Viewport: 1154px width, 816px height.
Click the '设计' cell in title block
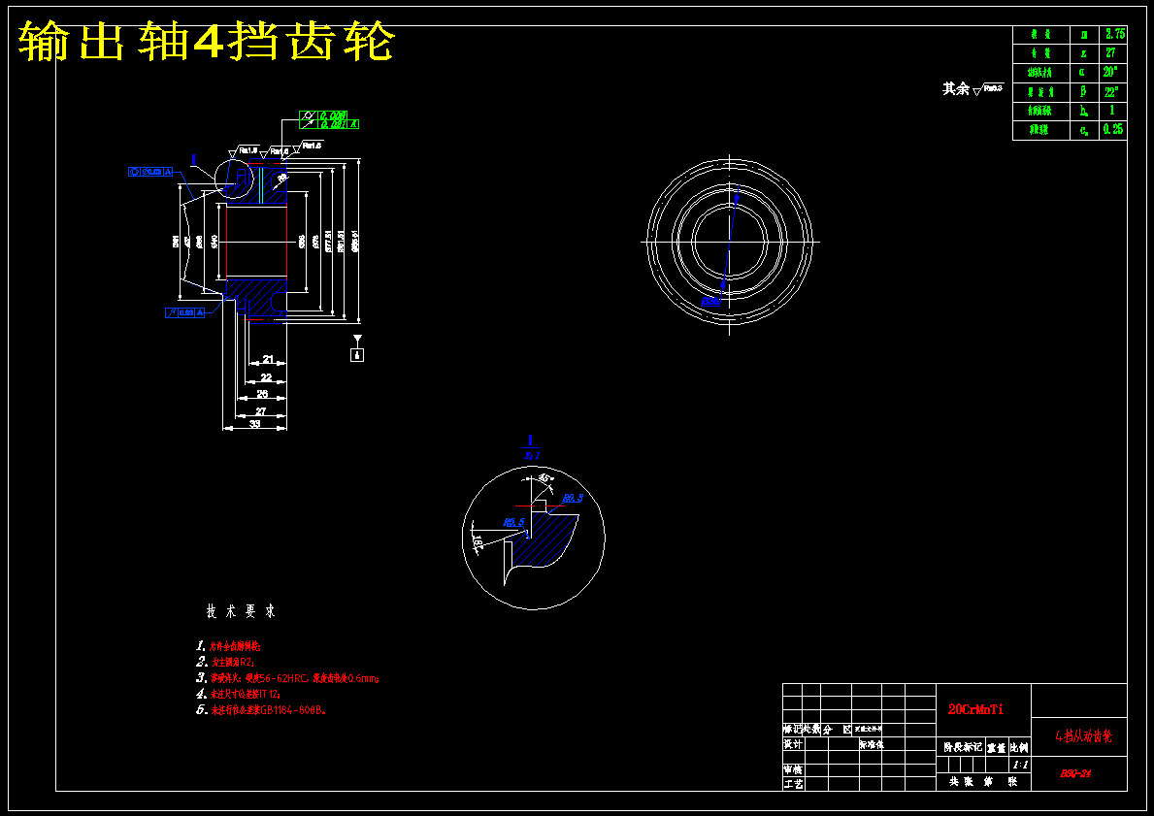coord(793,744)
